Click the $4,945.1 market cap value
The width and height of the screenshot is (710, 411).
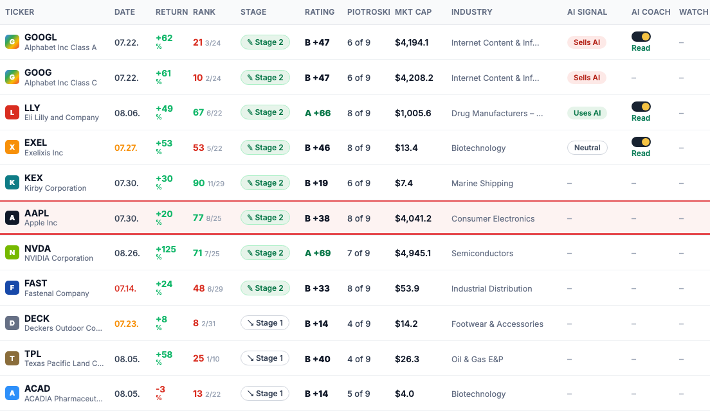tap(413, 253)
